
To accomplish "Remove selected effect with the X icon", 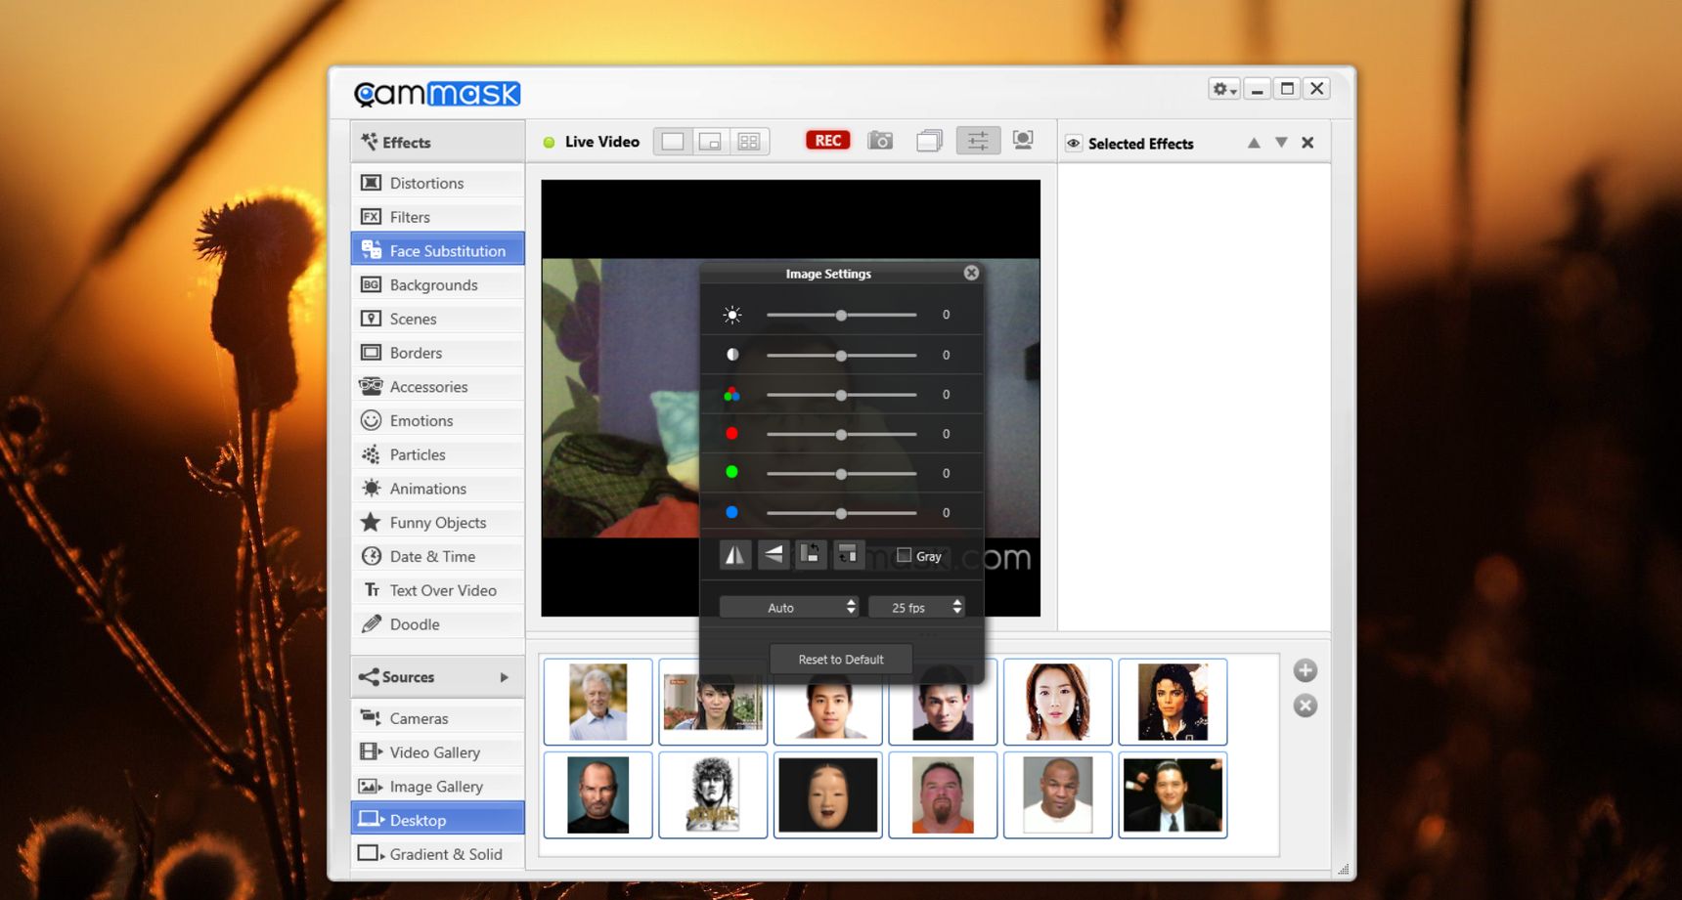I will (x=1307, y=143).
